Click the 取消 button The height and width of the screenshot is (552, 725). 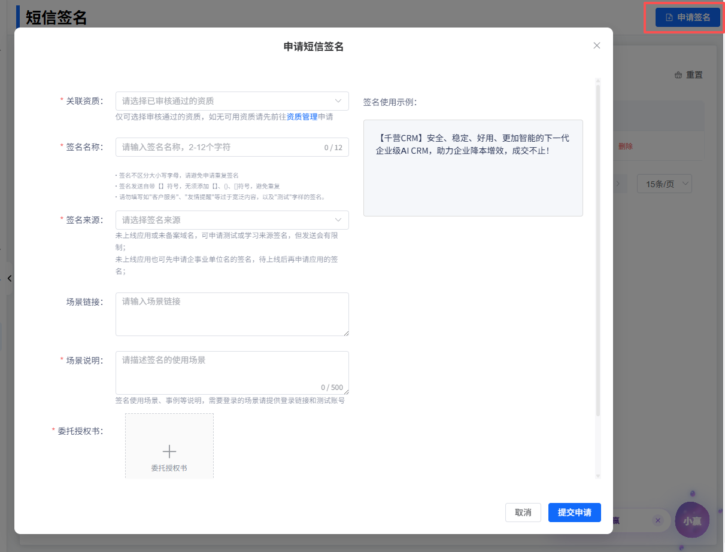coord(523,513)
